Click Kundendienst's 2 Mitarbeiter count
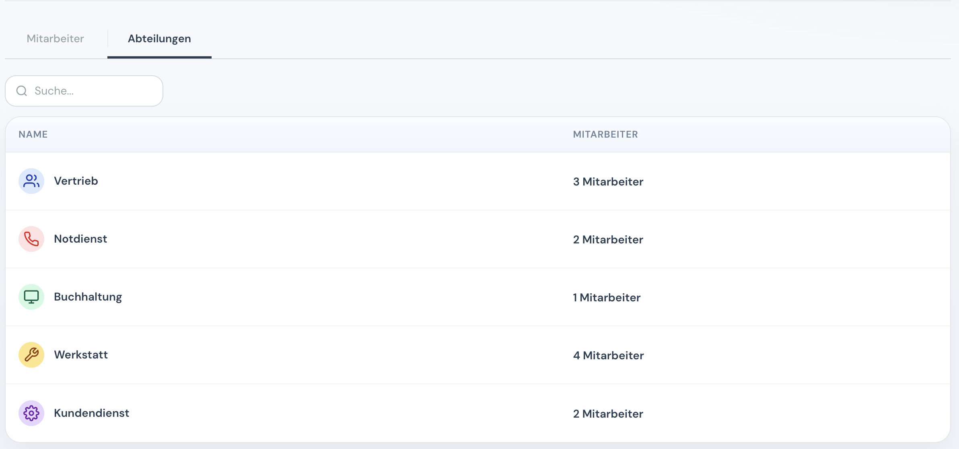 pyautogui.click(x=608, y=414)
